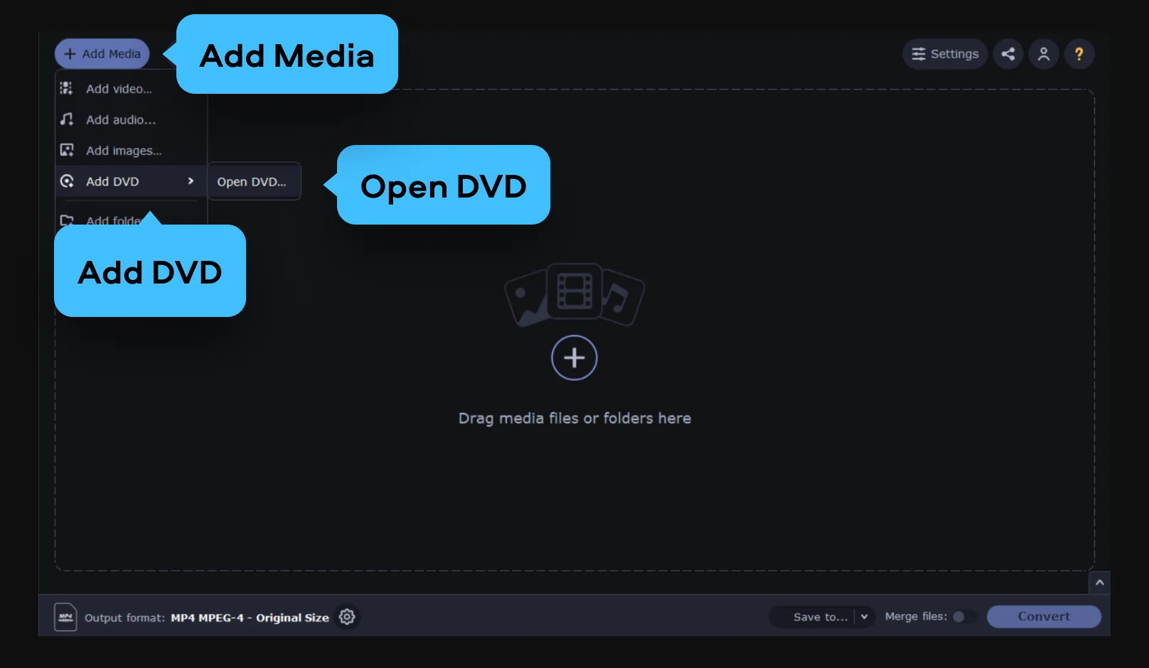The height and width of the screenshot is (668, 1149).
Task: Click the plus icon in Add Media
Action: 70,54
